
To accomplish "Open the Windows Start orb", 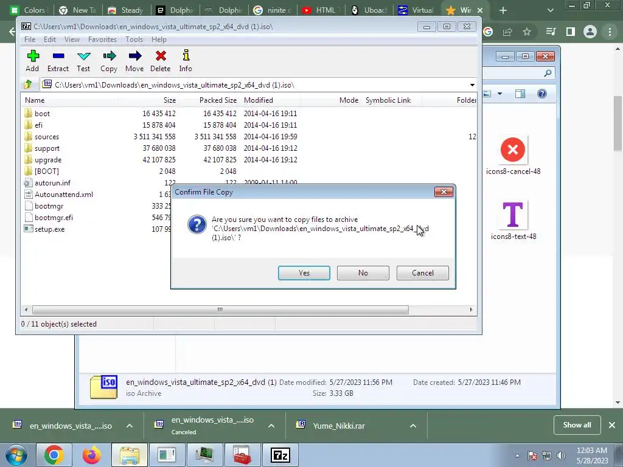I will pyautogui.click(x=16, y=455).
